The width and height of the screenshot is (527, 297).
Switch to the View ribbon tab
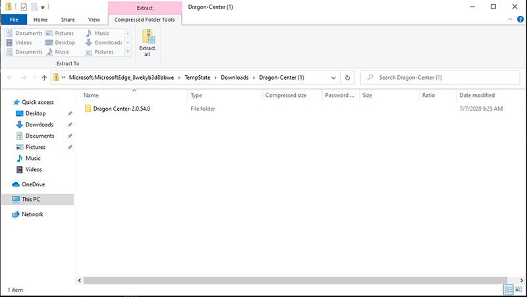click(94, 20)
